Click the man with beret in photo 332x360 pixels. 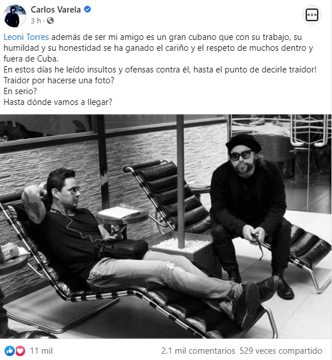tap(251, 211)
